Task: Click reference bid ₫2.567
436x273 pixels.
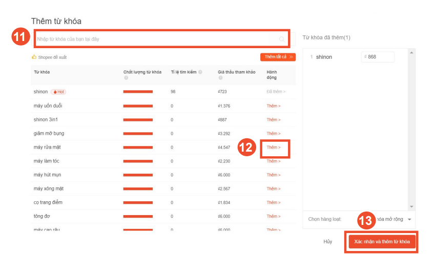Action: pyautogui.click(x=224, y=188)
